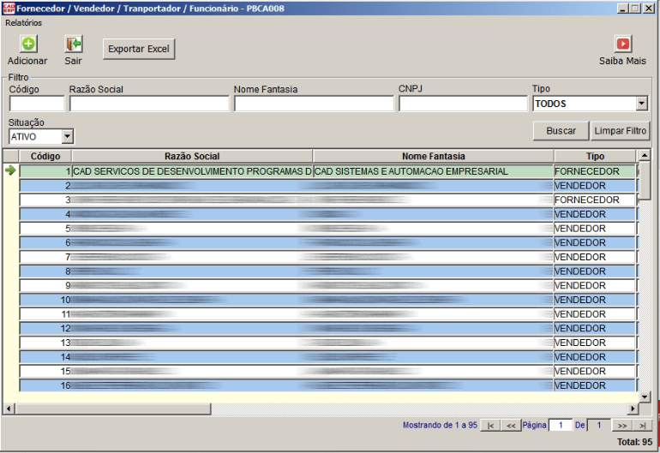The width and height of the screenshot is (660, 453).
Task: Click the vertical scrollbar up arrow
Action: 645,156
